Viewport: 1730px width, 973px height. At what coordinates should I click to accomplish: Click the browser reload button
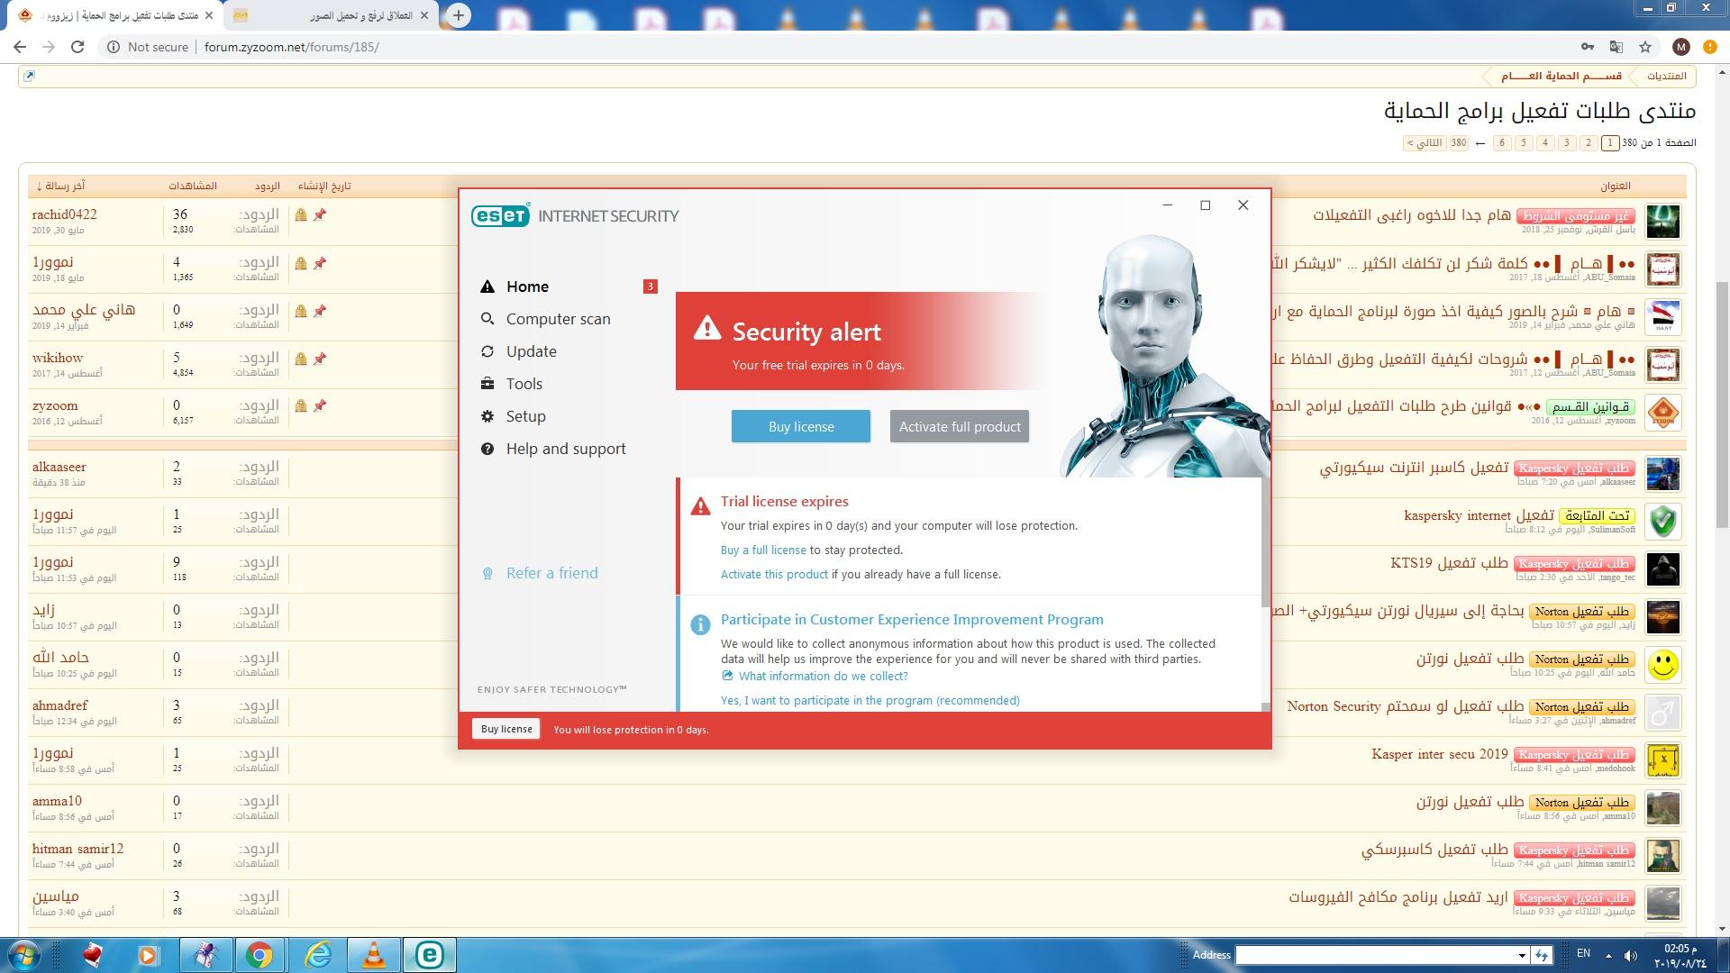click(77, 47)
